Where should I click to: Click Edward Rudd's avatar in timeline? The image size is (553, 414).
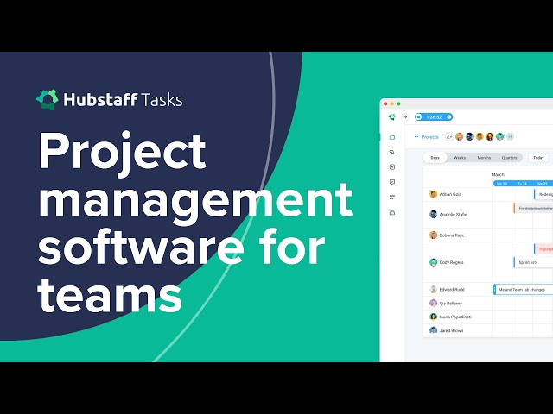click(434, 289)
